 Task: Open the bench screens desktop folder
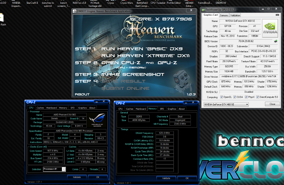(x=64, y=4)
